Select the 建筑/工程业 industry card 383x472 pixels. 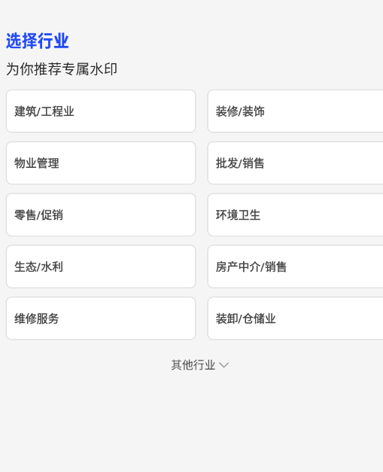tap(101, 111)
